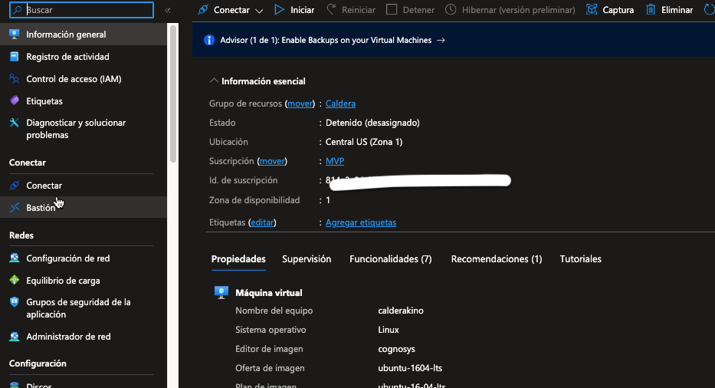Click the Agregar etiquetas link

(361, 222)
